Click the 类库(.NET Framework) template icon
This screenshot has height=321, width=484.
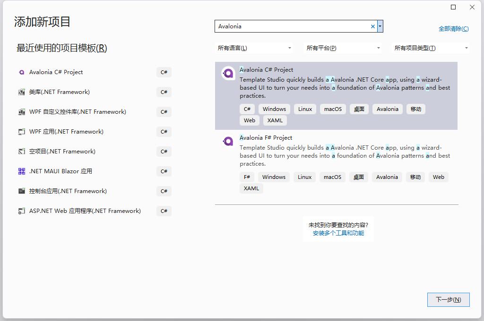click(21, 92)
